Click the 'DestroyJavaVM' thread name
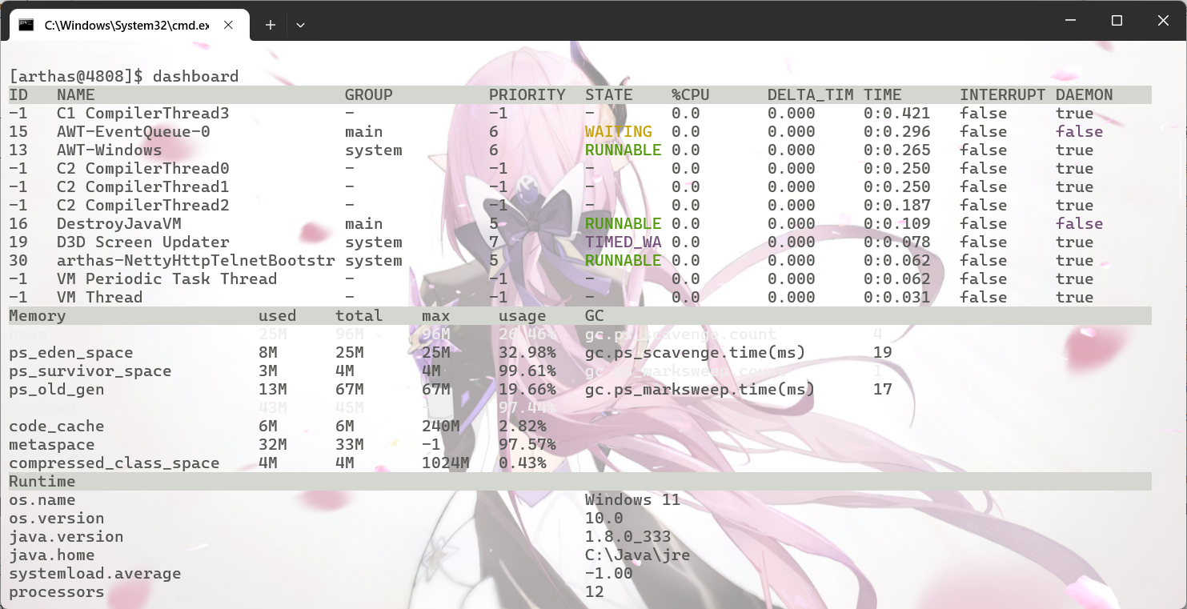Image resolution: width=1187 pixels, height=609 pixels. click(119, 224)
